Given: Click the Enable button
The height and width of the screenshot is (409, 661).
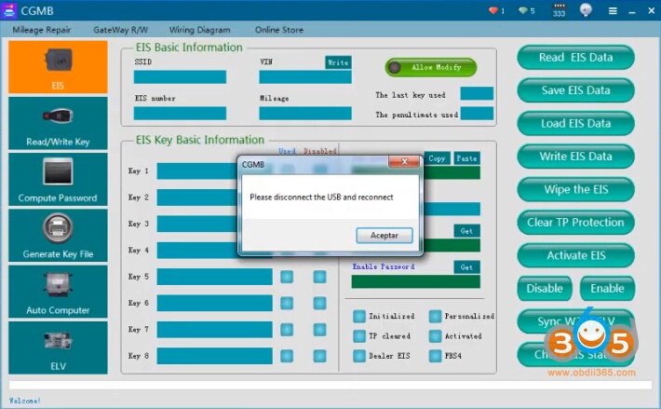Looking at the screenshot, I should coord(607,289).
